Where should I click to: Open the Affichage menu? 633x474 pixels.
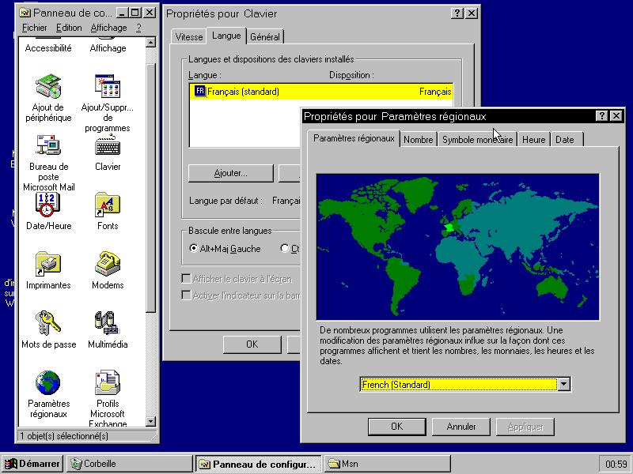(108, 28)
